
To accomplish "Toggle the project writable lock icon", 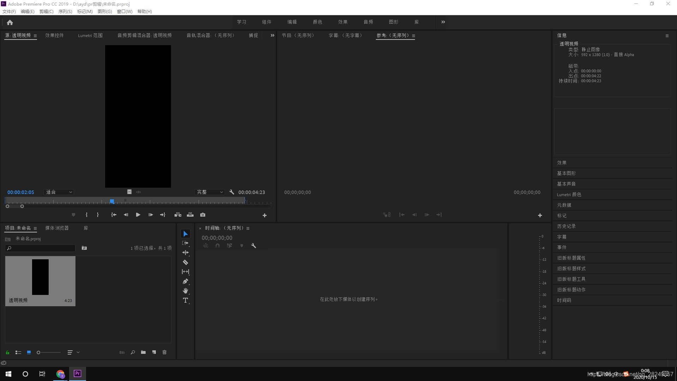I will (7, 352).
